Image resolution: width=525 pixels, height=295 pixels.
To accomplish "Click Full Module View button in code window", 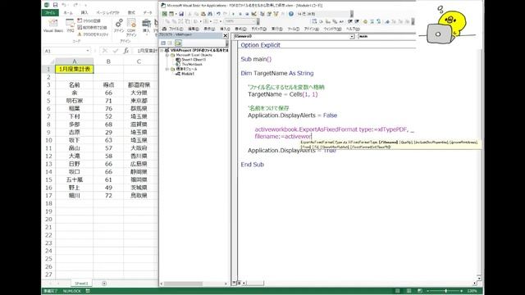I will click(x=239, y=283).
